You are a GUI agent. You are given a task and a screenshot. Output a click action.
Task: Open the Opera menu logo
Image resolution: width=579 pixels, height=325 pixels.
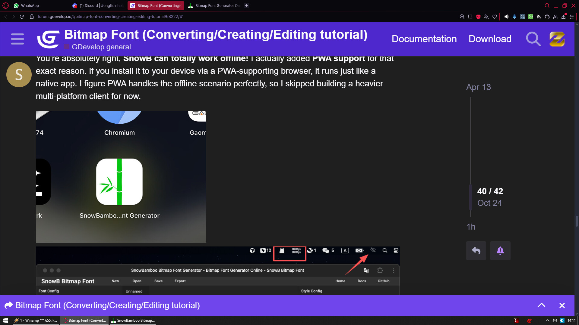tap(5, 5)
